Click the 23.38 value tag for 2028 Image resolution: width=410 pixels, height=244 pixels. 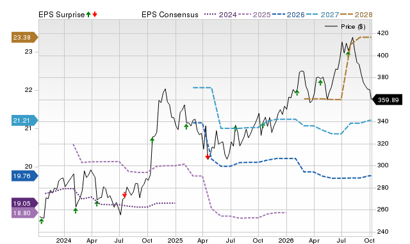point(24,38)
